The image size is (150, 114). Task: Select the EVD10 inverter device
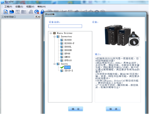click(68, 60)
